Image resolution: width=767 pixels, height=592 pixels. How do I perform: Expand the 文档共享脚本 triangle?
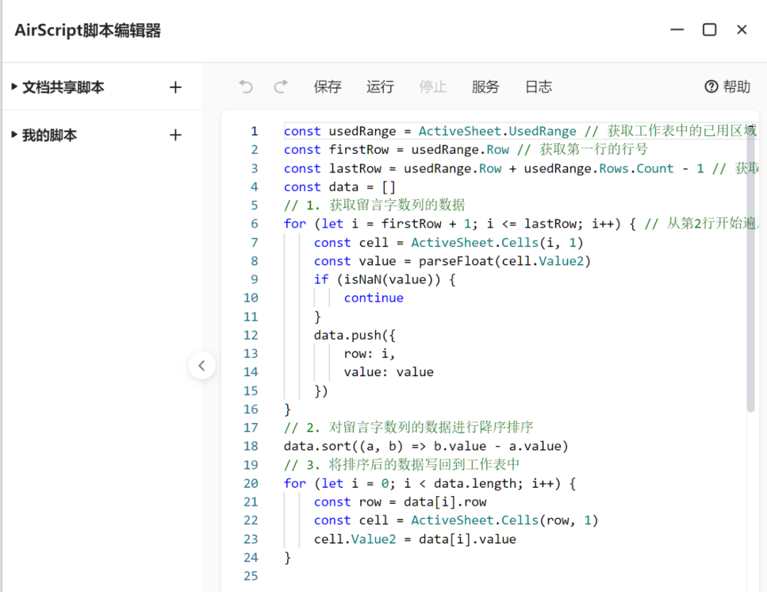point(14,87)
